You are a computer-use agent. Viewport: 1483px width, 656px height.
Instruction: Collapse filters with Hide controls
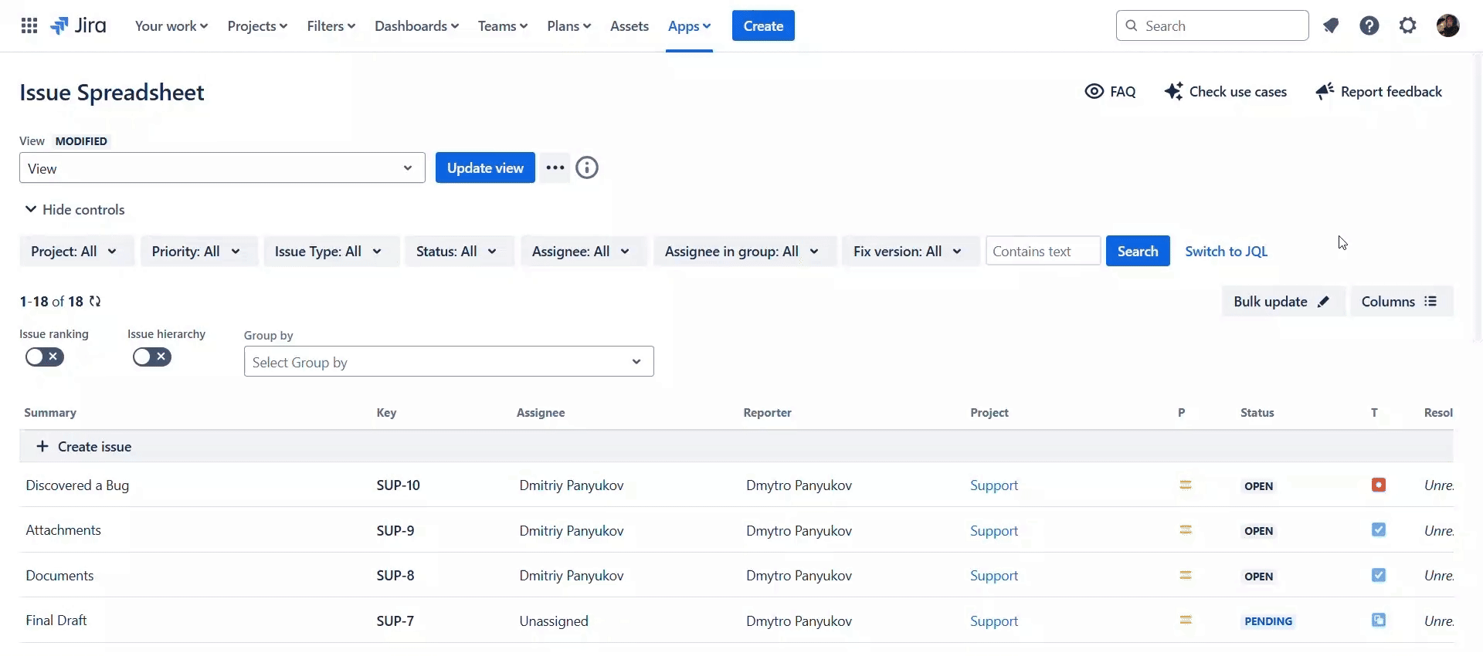tap(75, 210)
